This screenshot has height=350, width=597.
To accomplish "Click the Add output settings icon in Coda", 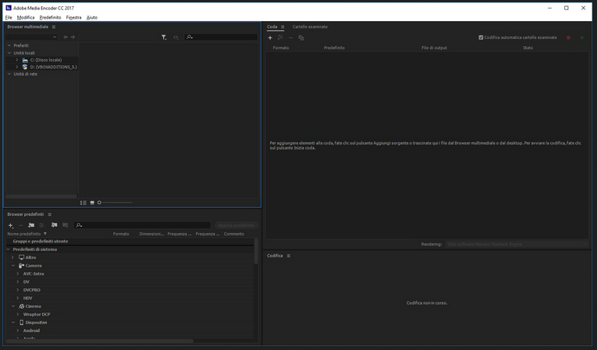I will tap(280, 37).
